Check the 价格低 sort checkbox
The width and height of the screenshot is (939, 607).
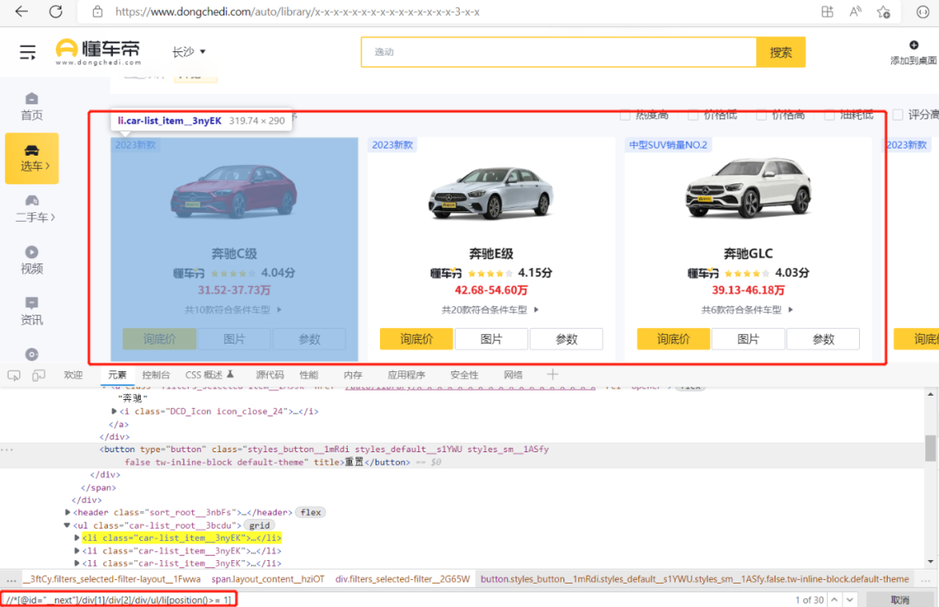pos(694,115)
